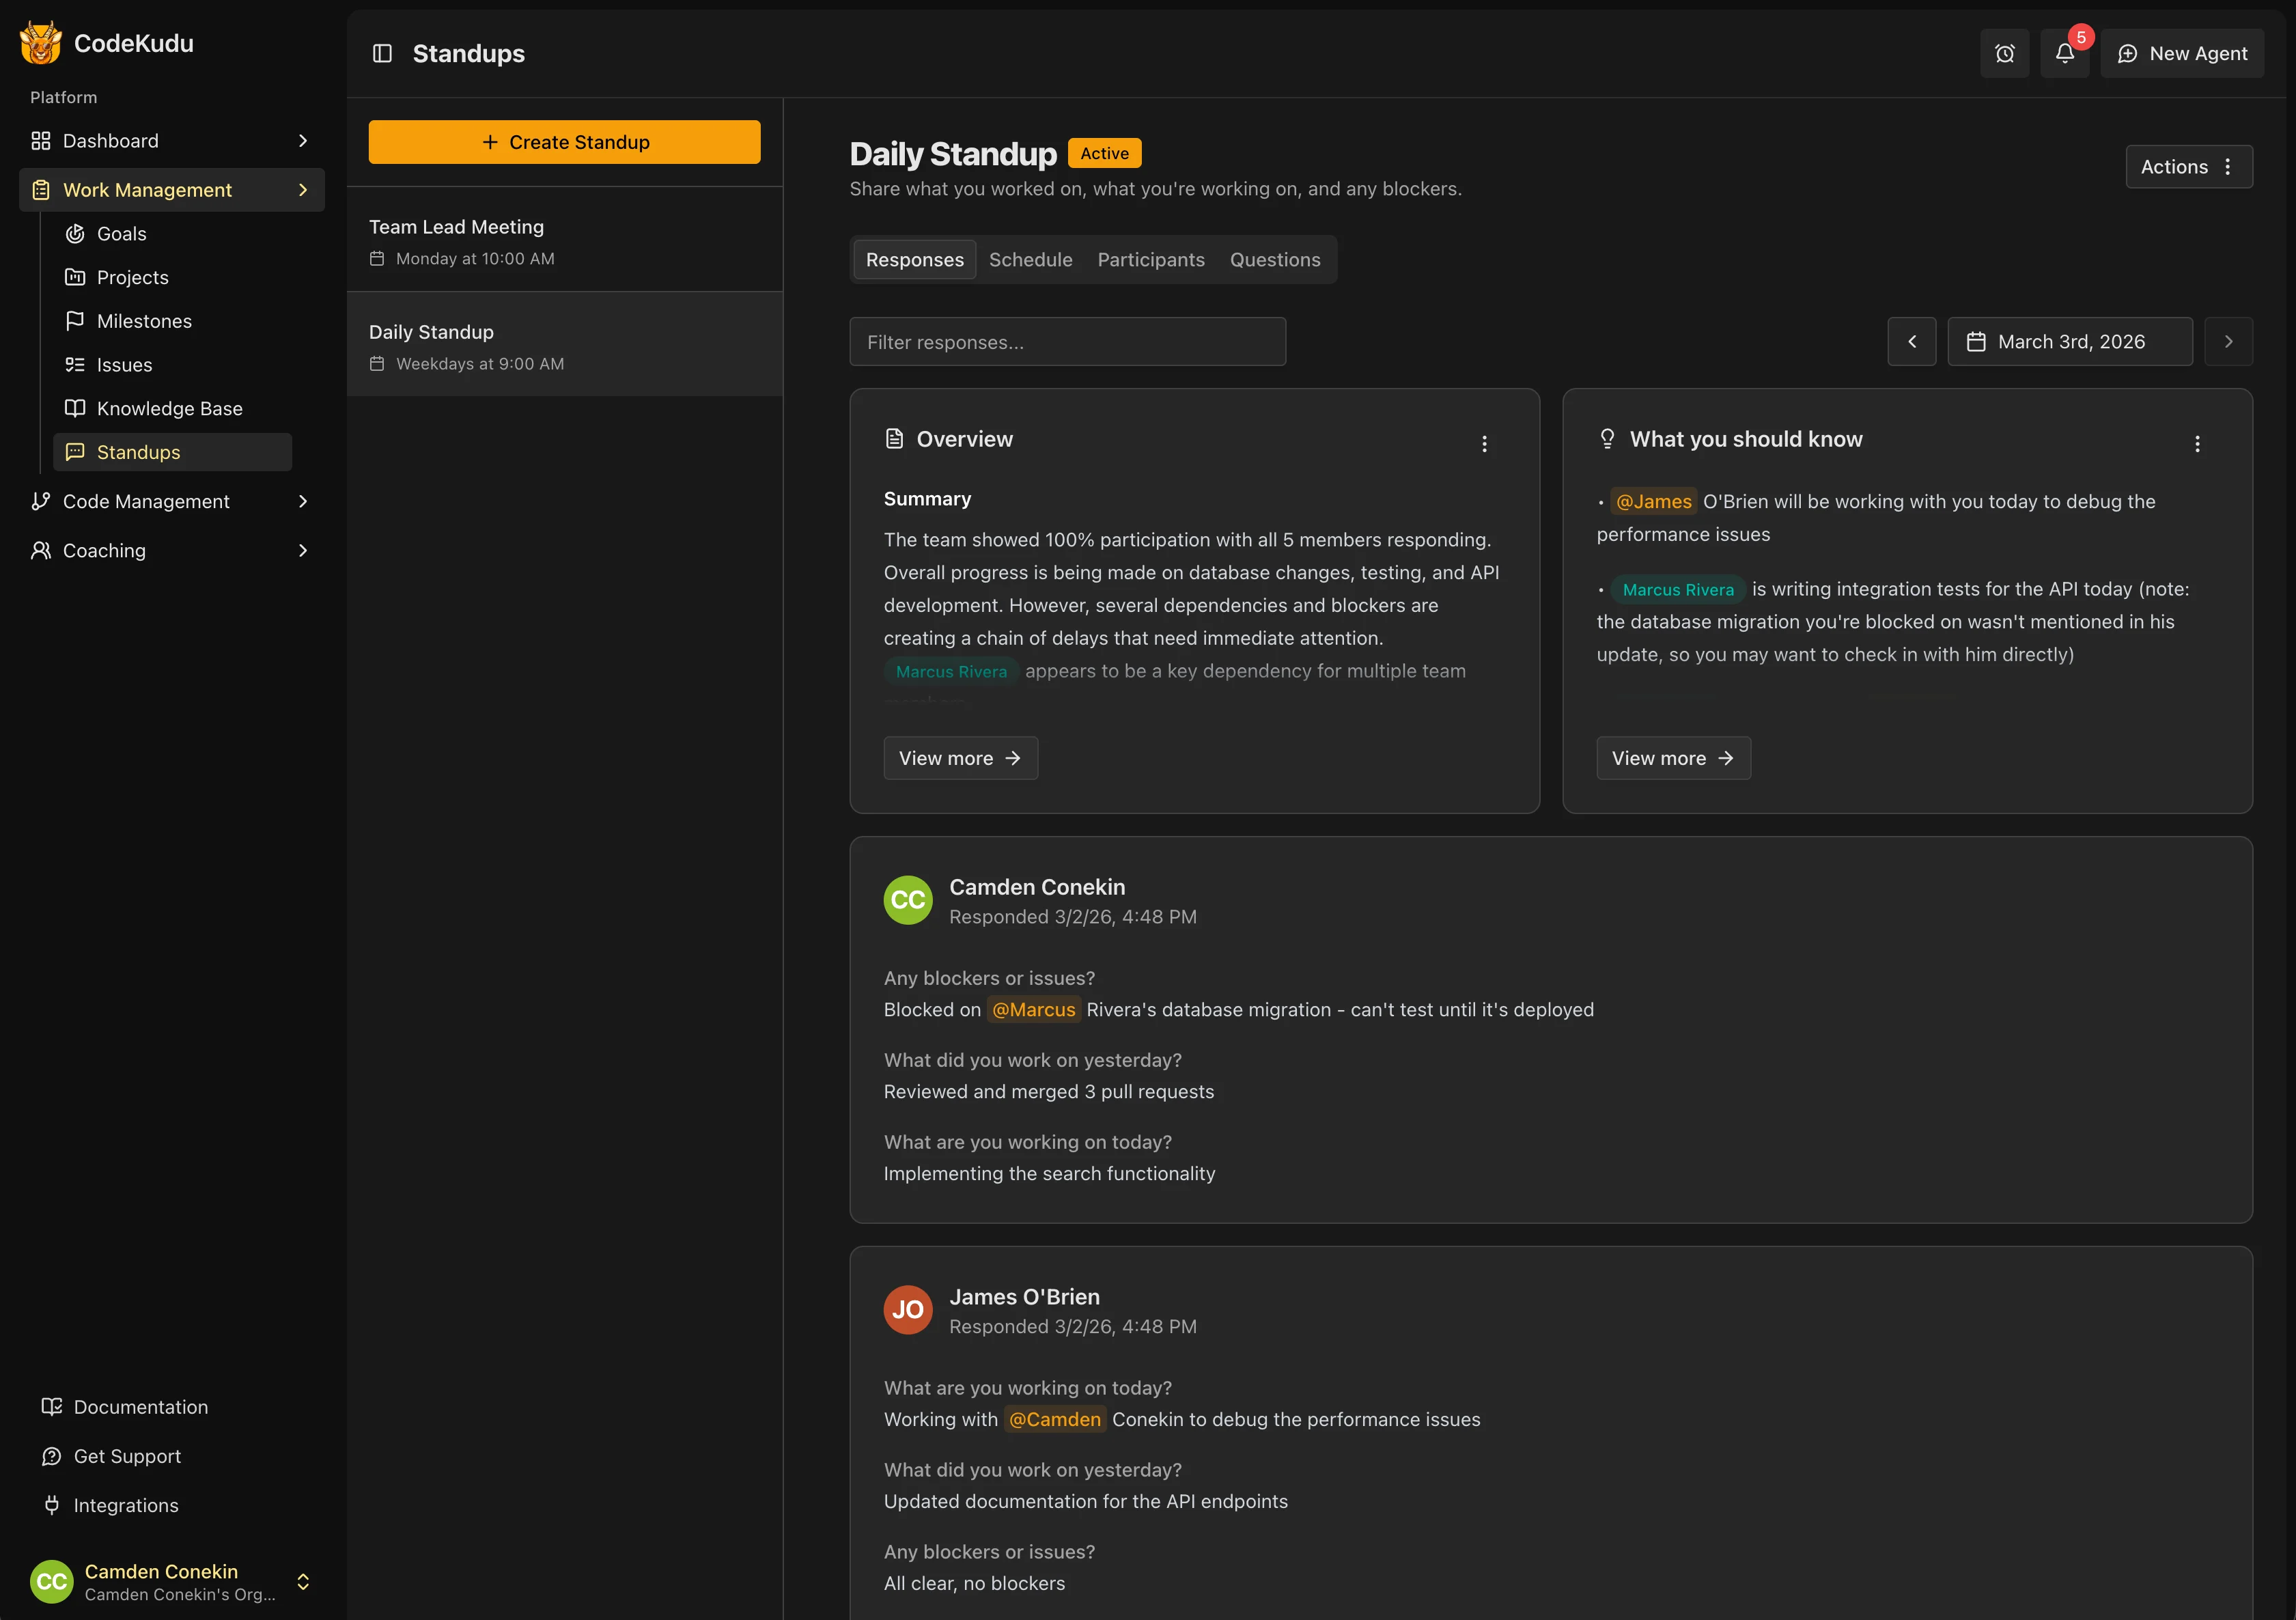2296x1620 pixels.
Task: Open the alarm clock reminders icon
Action: pyautogui.click(x=2004, y=53)
